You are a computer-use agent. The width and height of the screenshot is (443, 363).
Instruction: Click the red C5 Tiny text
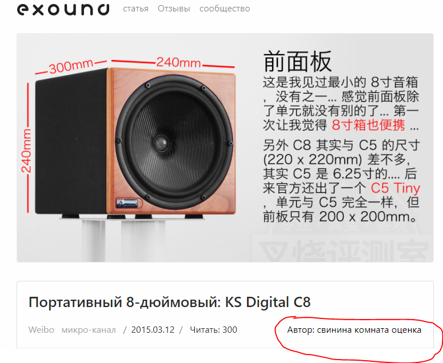[x=395, y=188]
